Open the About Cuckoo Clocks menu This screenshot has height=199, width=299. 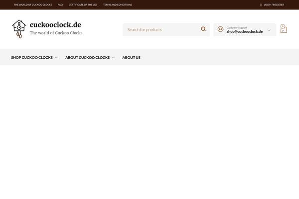tap(88, 58)
